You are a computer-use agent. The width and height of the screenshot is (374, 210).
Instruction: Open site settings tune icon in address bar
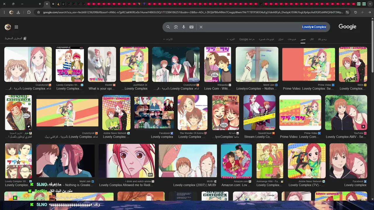tap(347, 12)
